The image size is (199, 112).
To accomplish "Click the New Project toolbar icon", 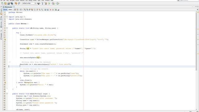I will [5, 3].
